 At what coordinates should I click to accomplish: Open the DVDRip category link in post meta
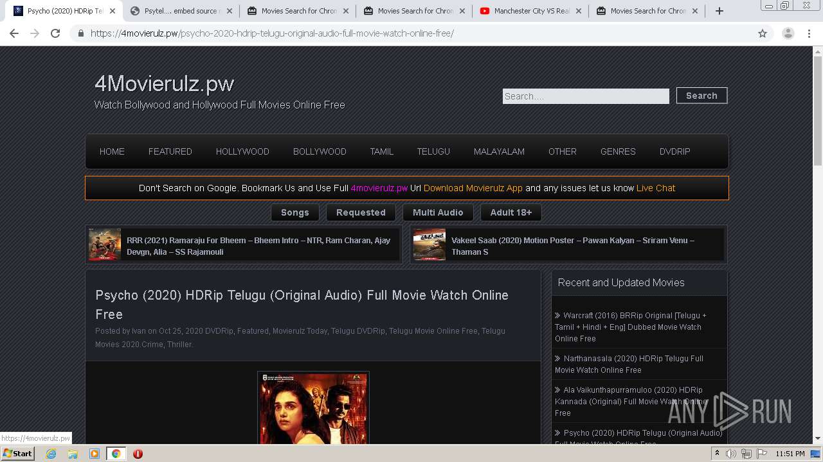(x=219, y=331)
